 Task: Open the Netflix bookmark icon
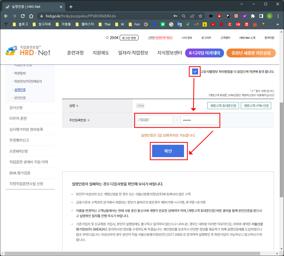[x=221, y=25]
